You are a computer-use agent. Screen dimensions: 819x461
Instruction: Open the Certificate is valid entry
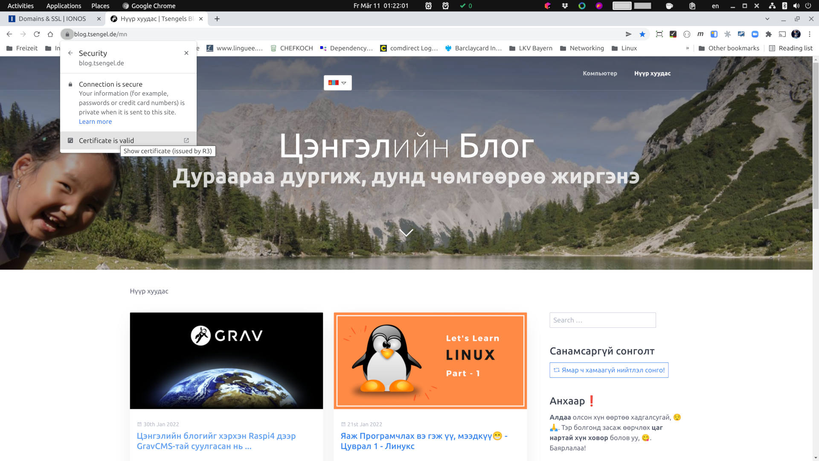[128, 140]
